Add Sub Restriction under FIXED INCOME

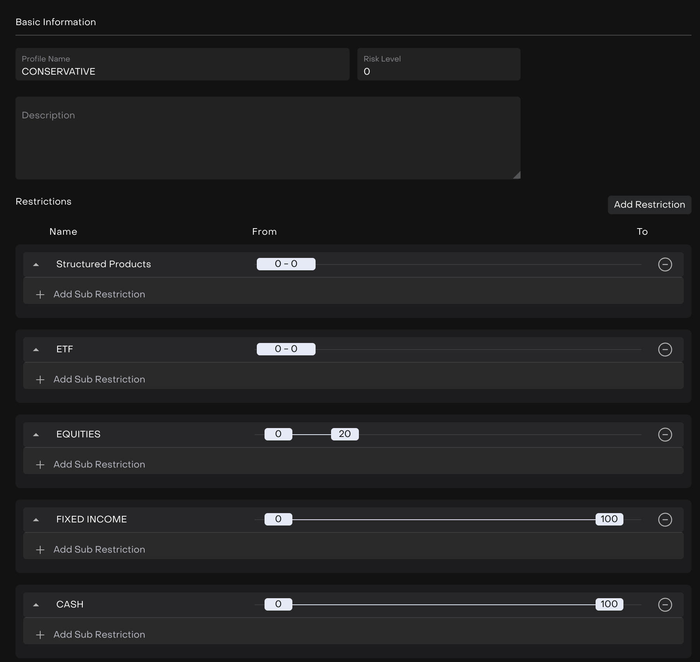pos(99,549)
